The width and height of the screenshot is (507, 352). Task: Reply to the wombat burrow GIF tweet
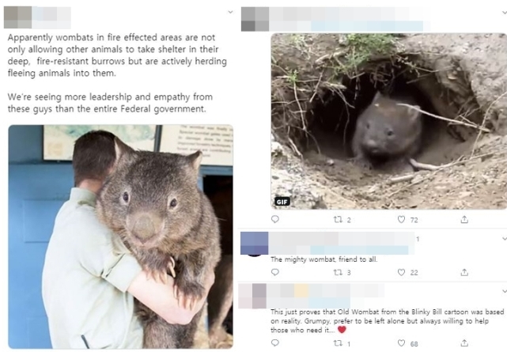[x=274, y=219]
